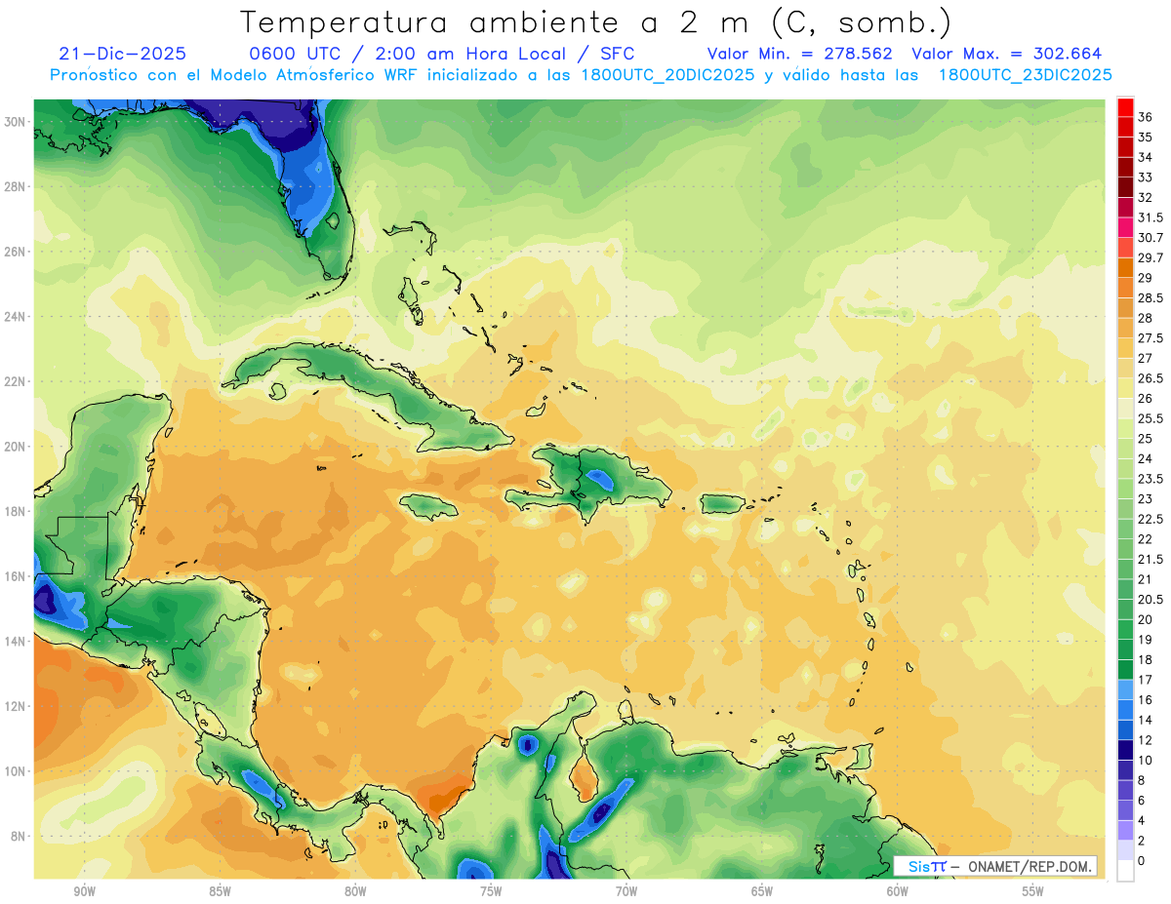
Task: Click the '17' value on the color scale
Action: (1145, 680)
